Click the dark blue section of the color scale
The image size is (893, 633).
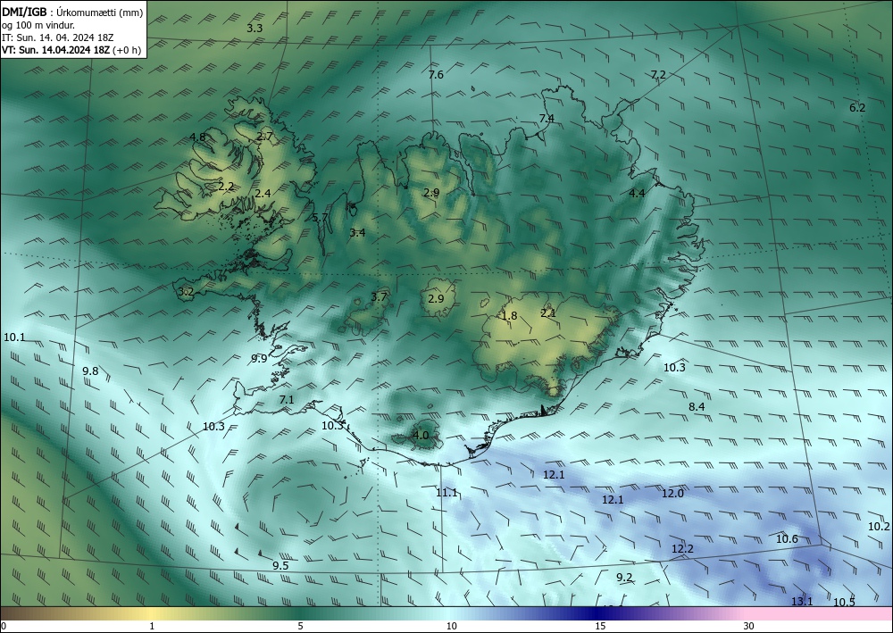pos(598,613)
